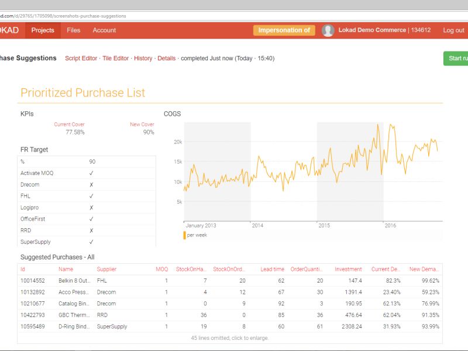Click the 45 lines omitted enlarge text

[x=230, y=338]
